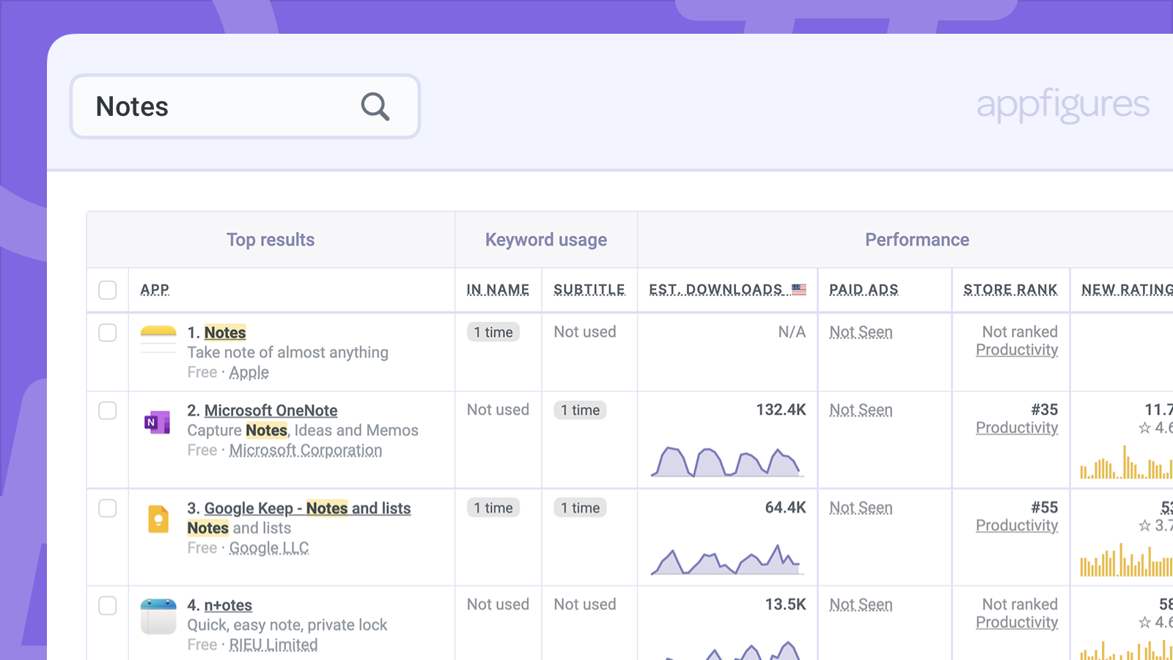The image size is (1173, 660).
Task: Check the checkbox for Google Keep
Action: pos(107,508)
